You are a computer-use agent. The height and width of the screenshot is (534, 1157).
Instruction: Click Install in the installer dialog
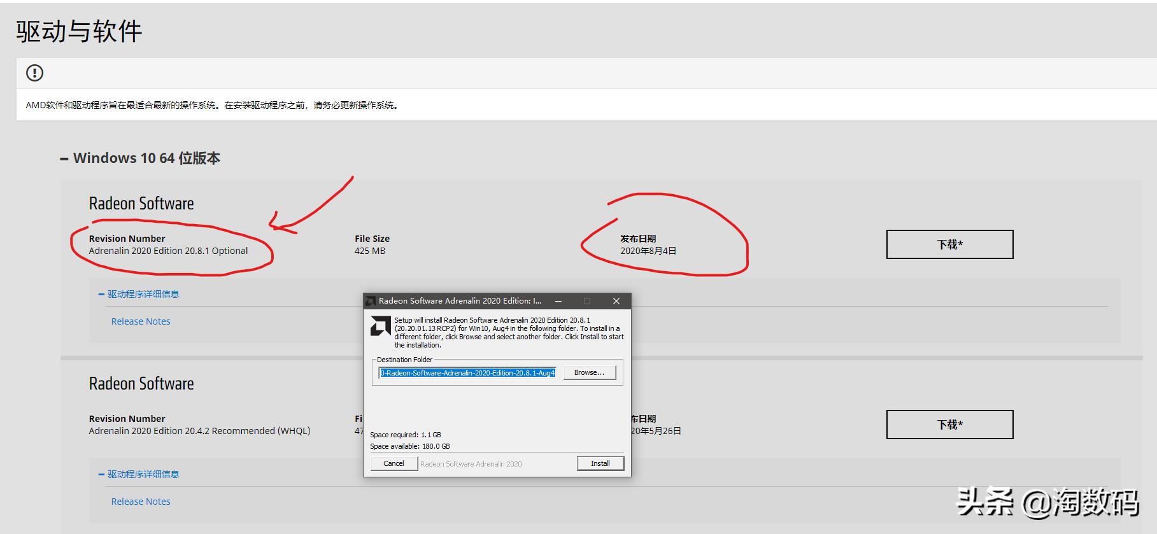(x=600, y=463)
